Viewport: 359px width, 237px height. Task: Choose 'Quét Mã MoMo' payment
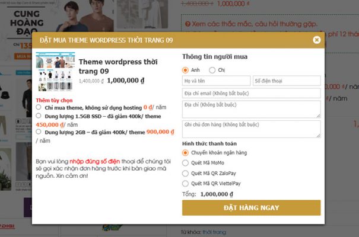(186, 164)
